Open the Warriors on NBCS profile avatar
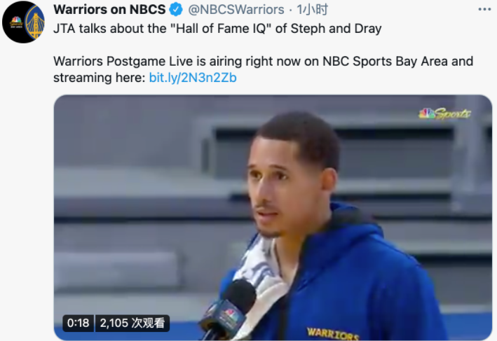The width and height of the screenshot is (497, 341). pos(23,22)
